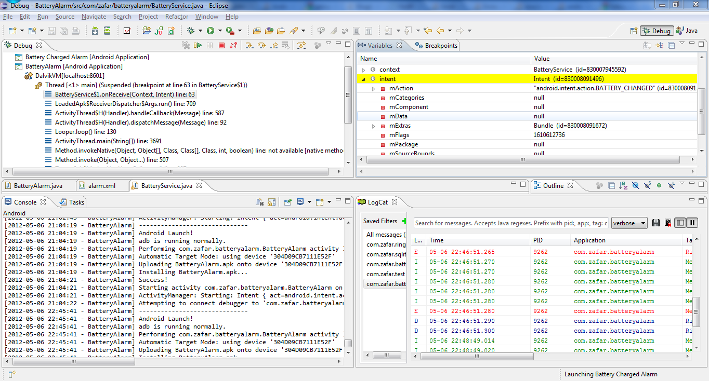Toggle hide fields in Outline view
Viewport: 709px width, 381px height.
tap(635, 185)
